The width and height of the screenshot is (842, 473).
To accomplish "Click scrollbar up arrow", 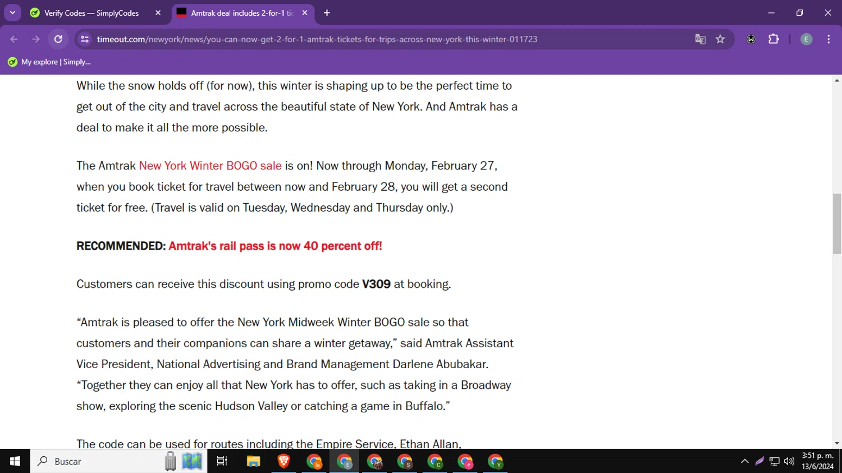I will coord(837,81).
